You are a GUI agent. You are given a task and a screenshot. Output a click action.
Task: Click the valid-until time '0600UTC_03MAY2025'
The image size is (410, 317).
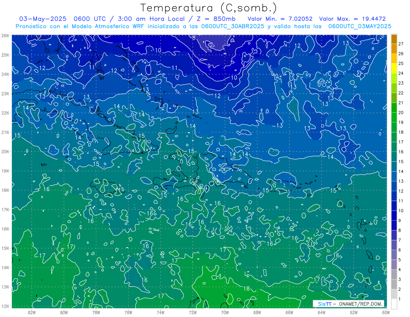click(360, 26)
